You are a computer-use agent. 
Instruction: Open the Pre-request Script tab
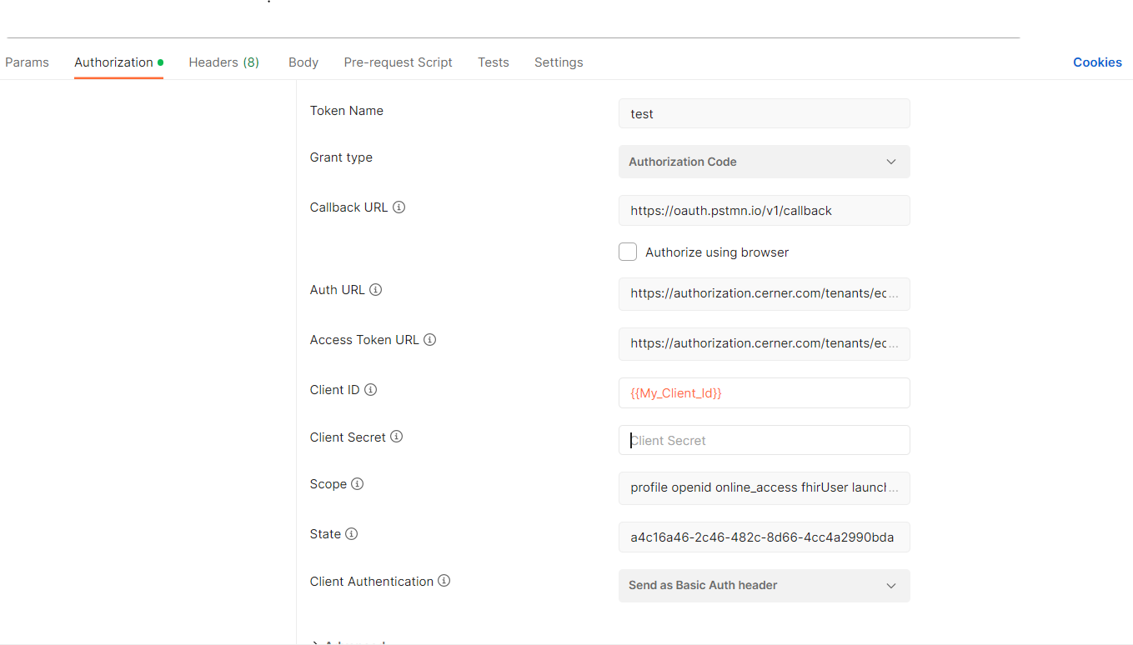click(x=398, y=62)
